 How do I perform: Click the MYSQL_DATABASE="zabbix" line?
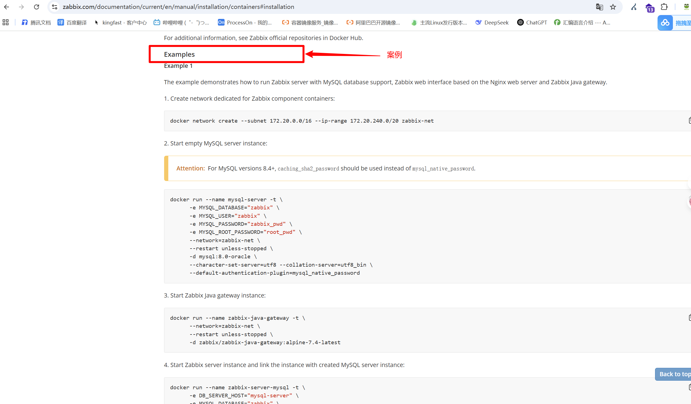click(x=234, y=208)
